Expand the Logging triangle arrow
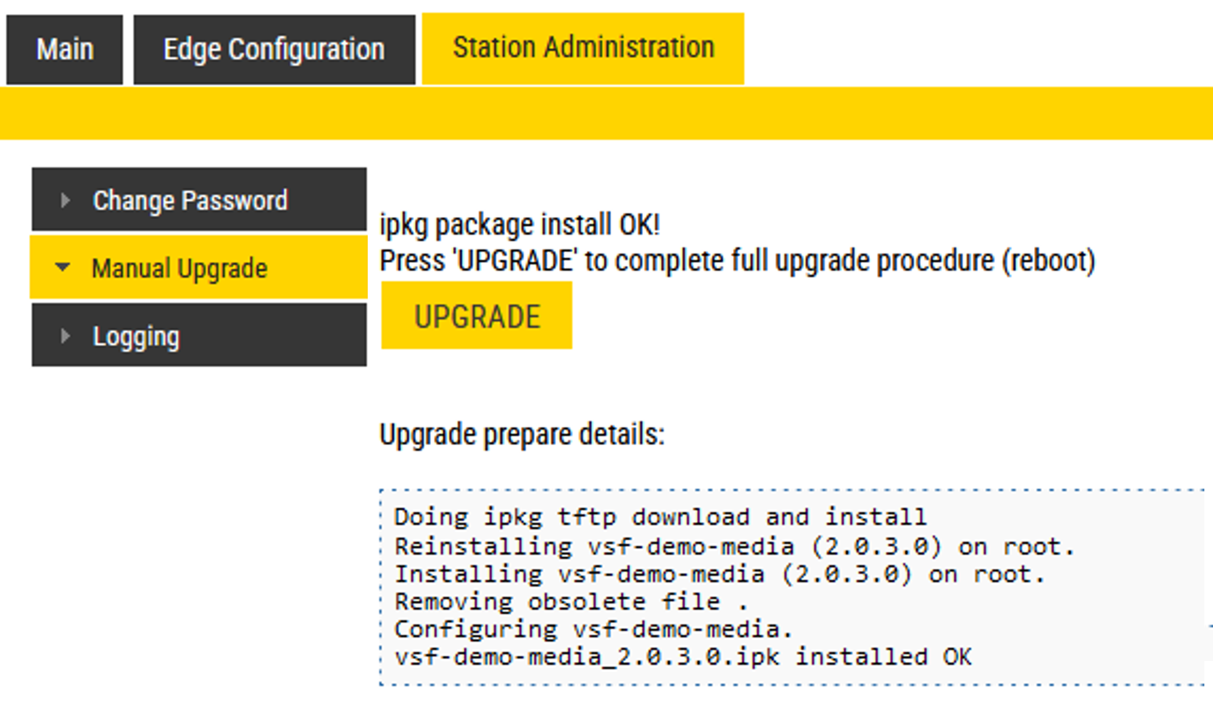Image resolution: width=1213 pixels, height=722 pixels. point(65,336)
